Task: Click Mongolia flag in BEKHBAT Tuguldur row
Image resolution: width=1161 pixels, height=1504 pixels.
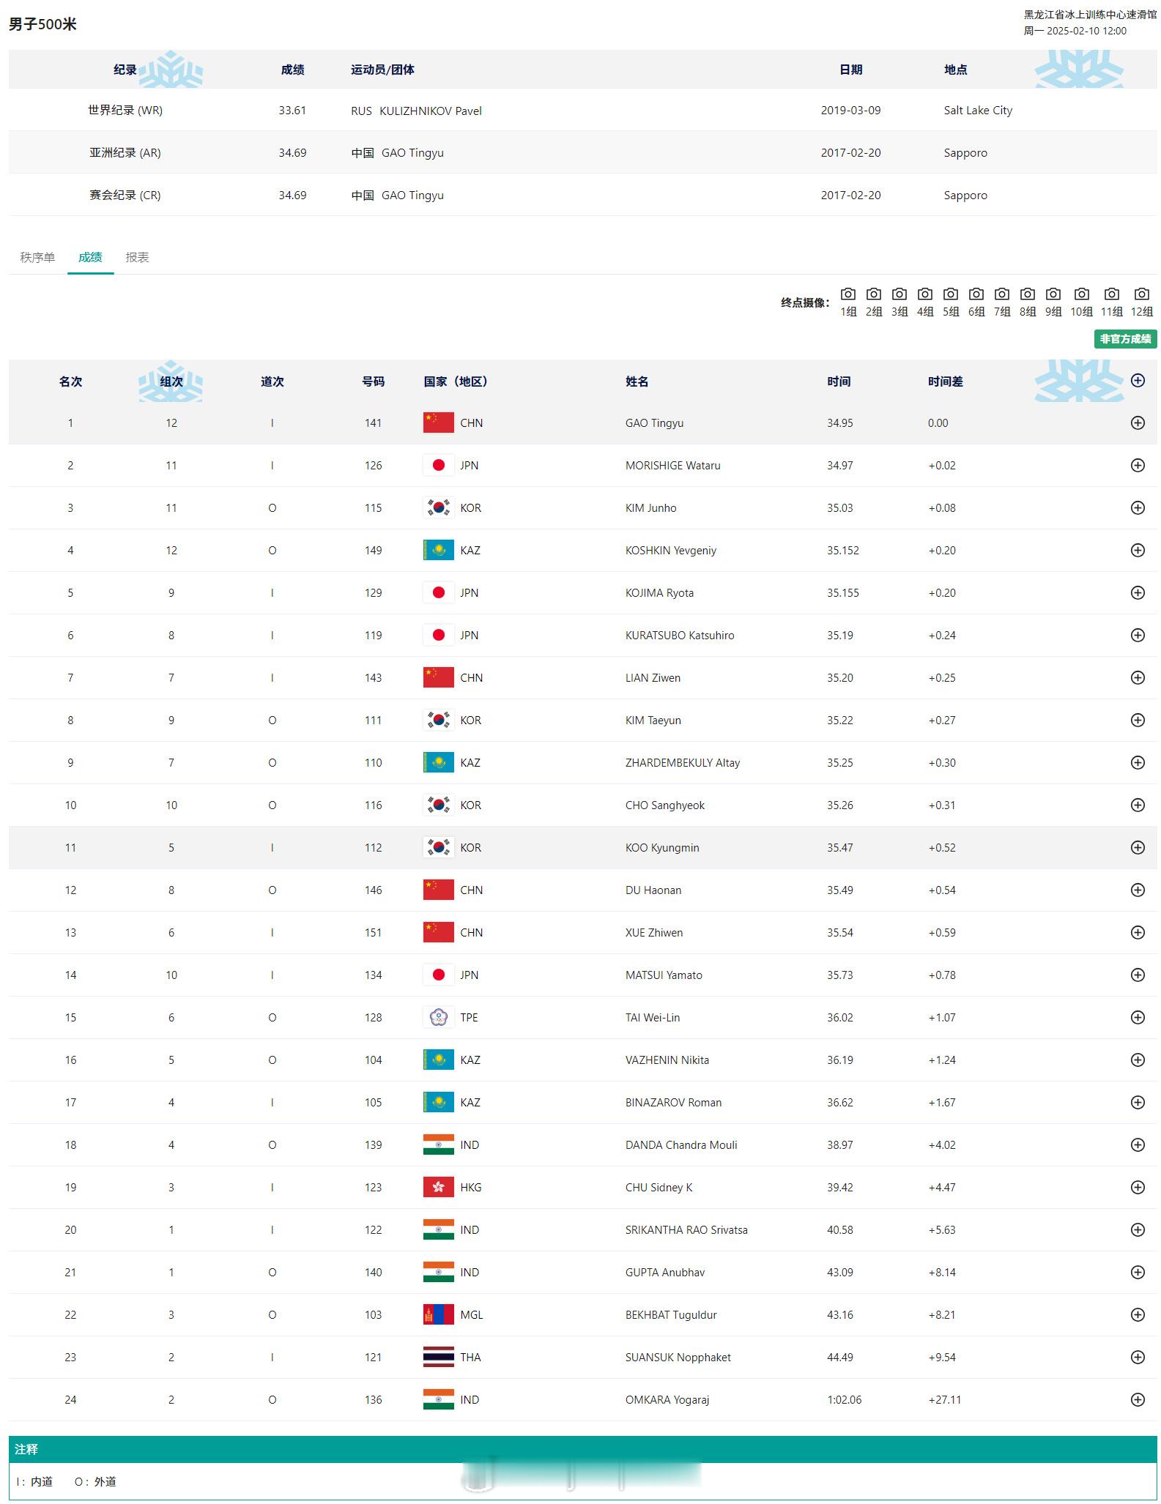Action: coord(439,1314)
